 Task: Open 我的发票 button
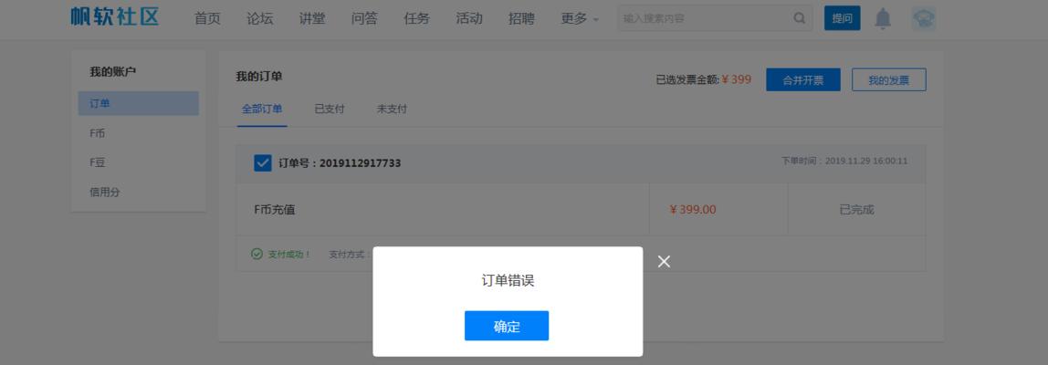[x=889, y=80]
